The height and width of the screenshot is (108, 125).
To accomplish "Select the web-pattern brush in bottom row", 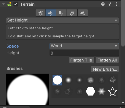I will point(68,91).
